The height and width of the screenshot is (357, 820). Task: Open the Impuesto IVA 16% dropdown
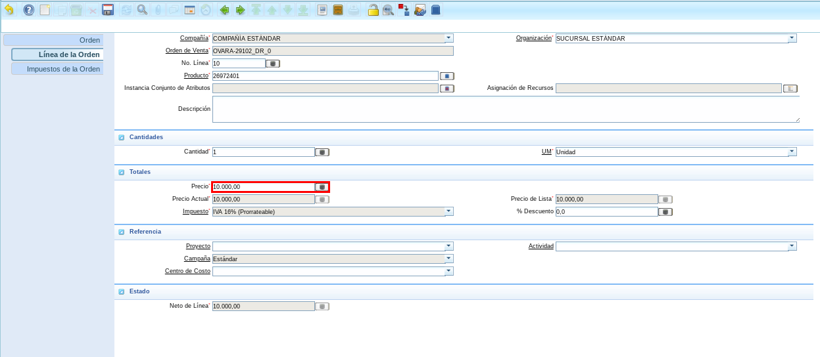[449, 211]
